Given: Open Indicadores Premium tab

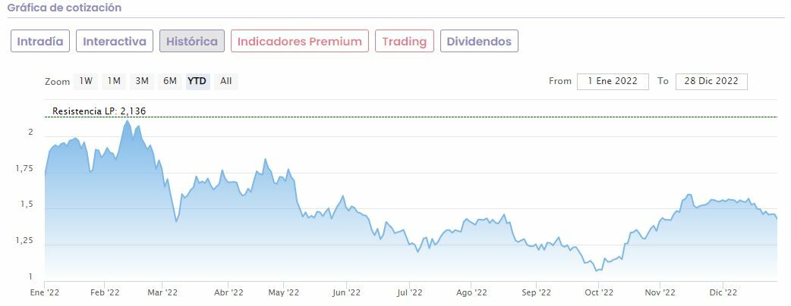Looking at the screenshot, I should tap(300, 42).
